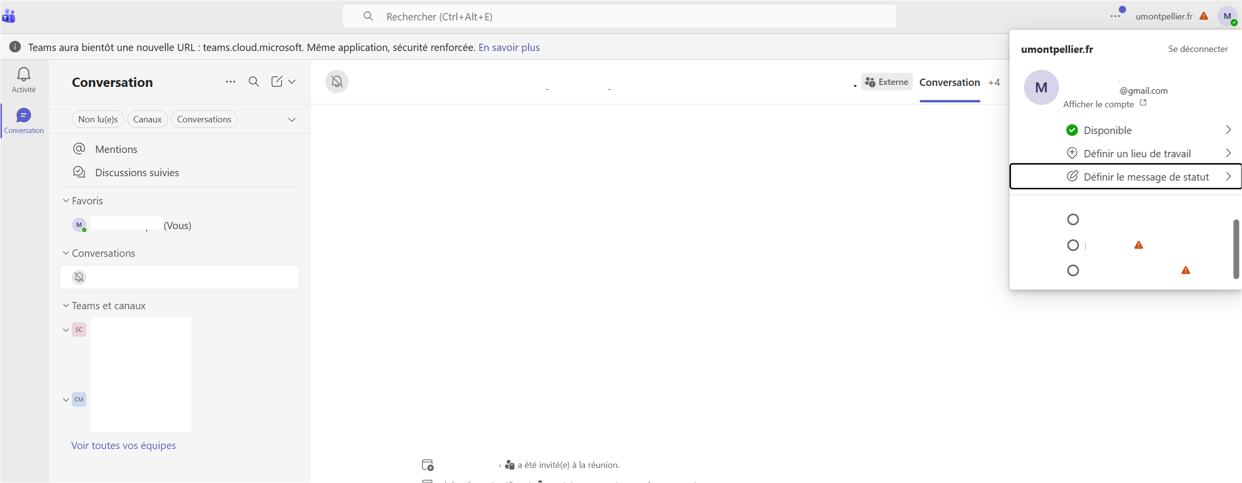Click the warning triangle next to umontpellier.fr
Screen dimensions: 1242x483
1204,16
